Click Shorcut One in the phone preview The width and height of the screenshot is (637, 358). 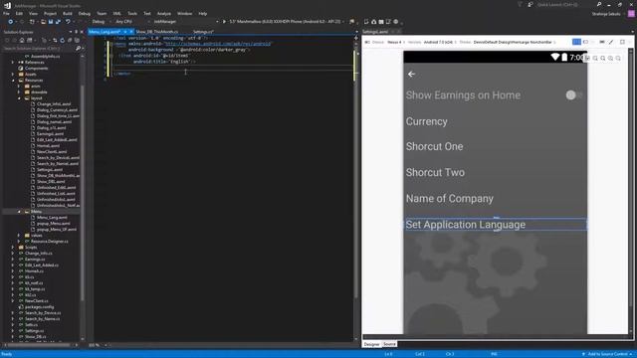(434, 146)
